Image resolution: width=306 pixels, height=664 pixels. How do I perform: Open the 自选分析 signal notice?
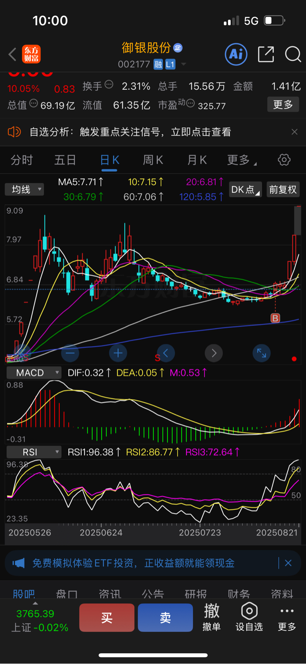(x=130, y=132)
